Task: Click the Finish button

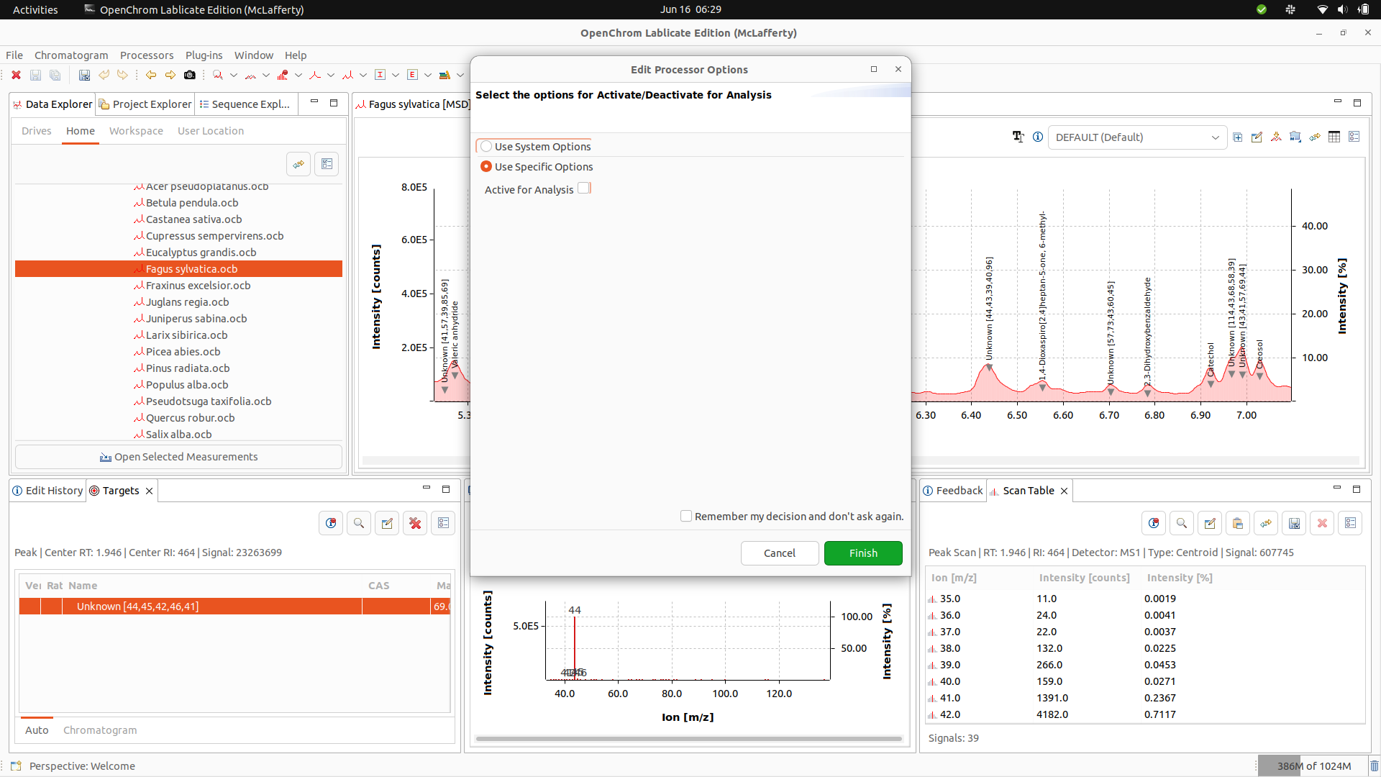Action: pyautogui.click(x=863, y=553)
